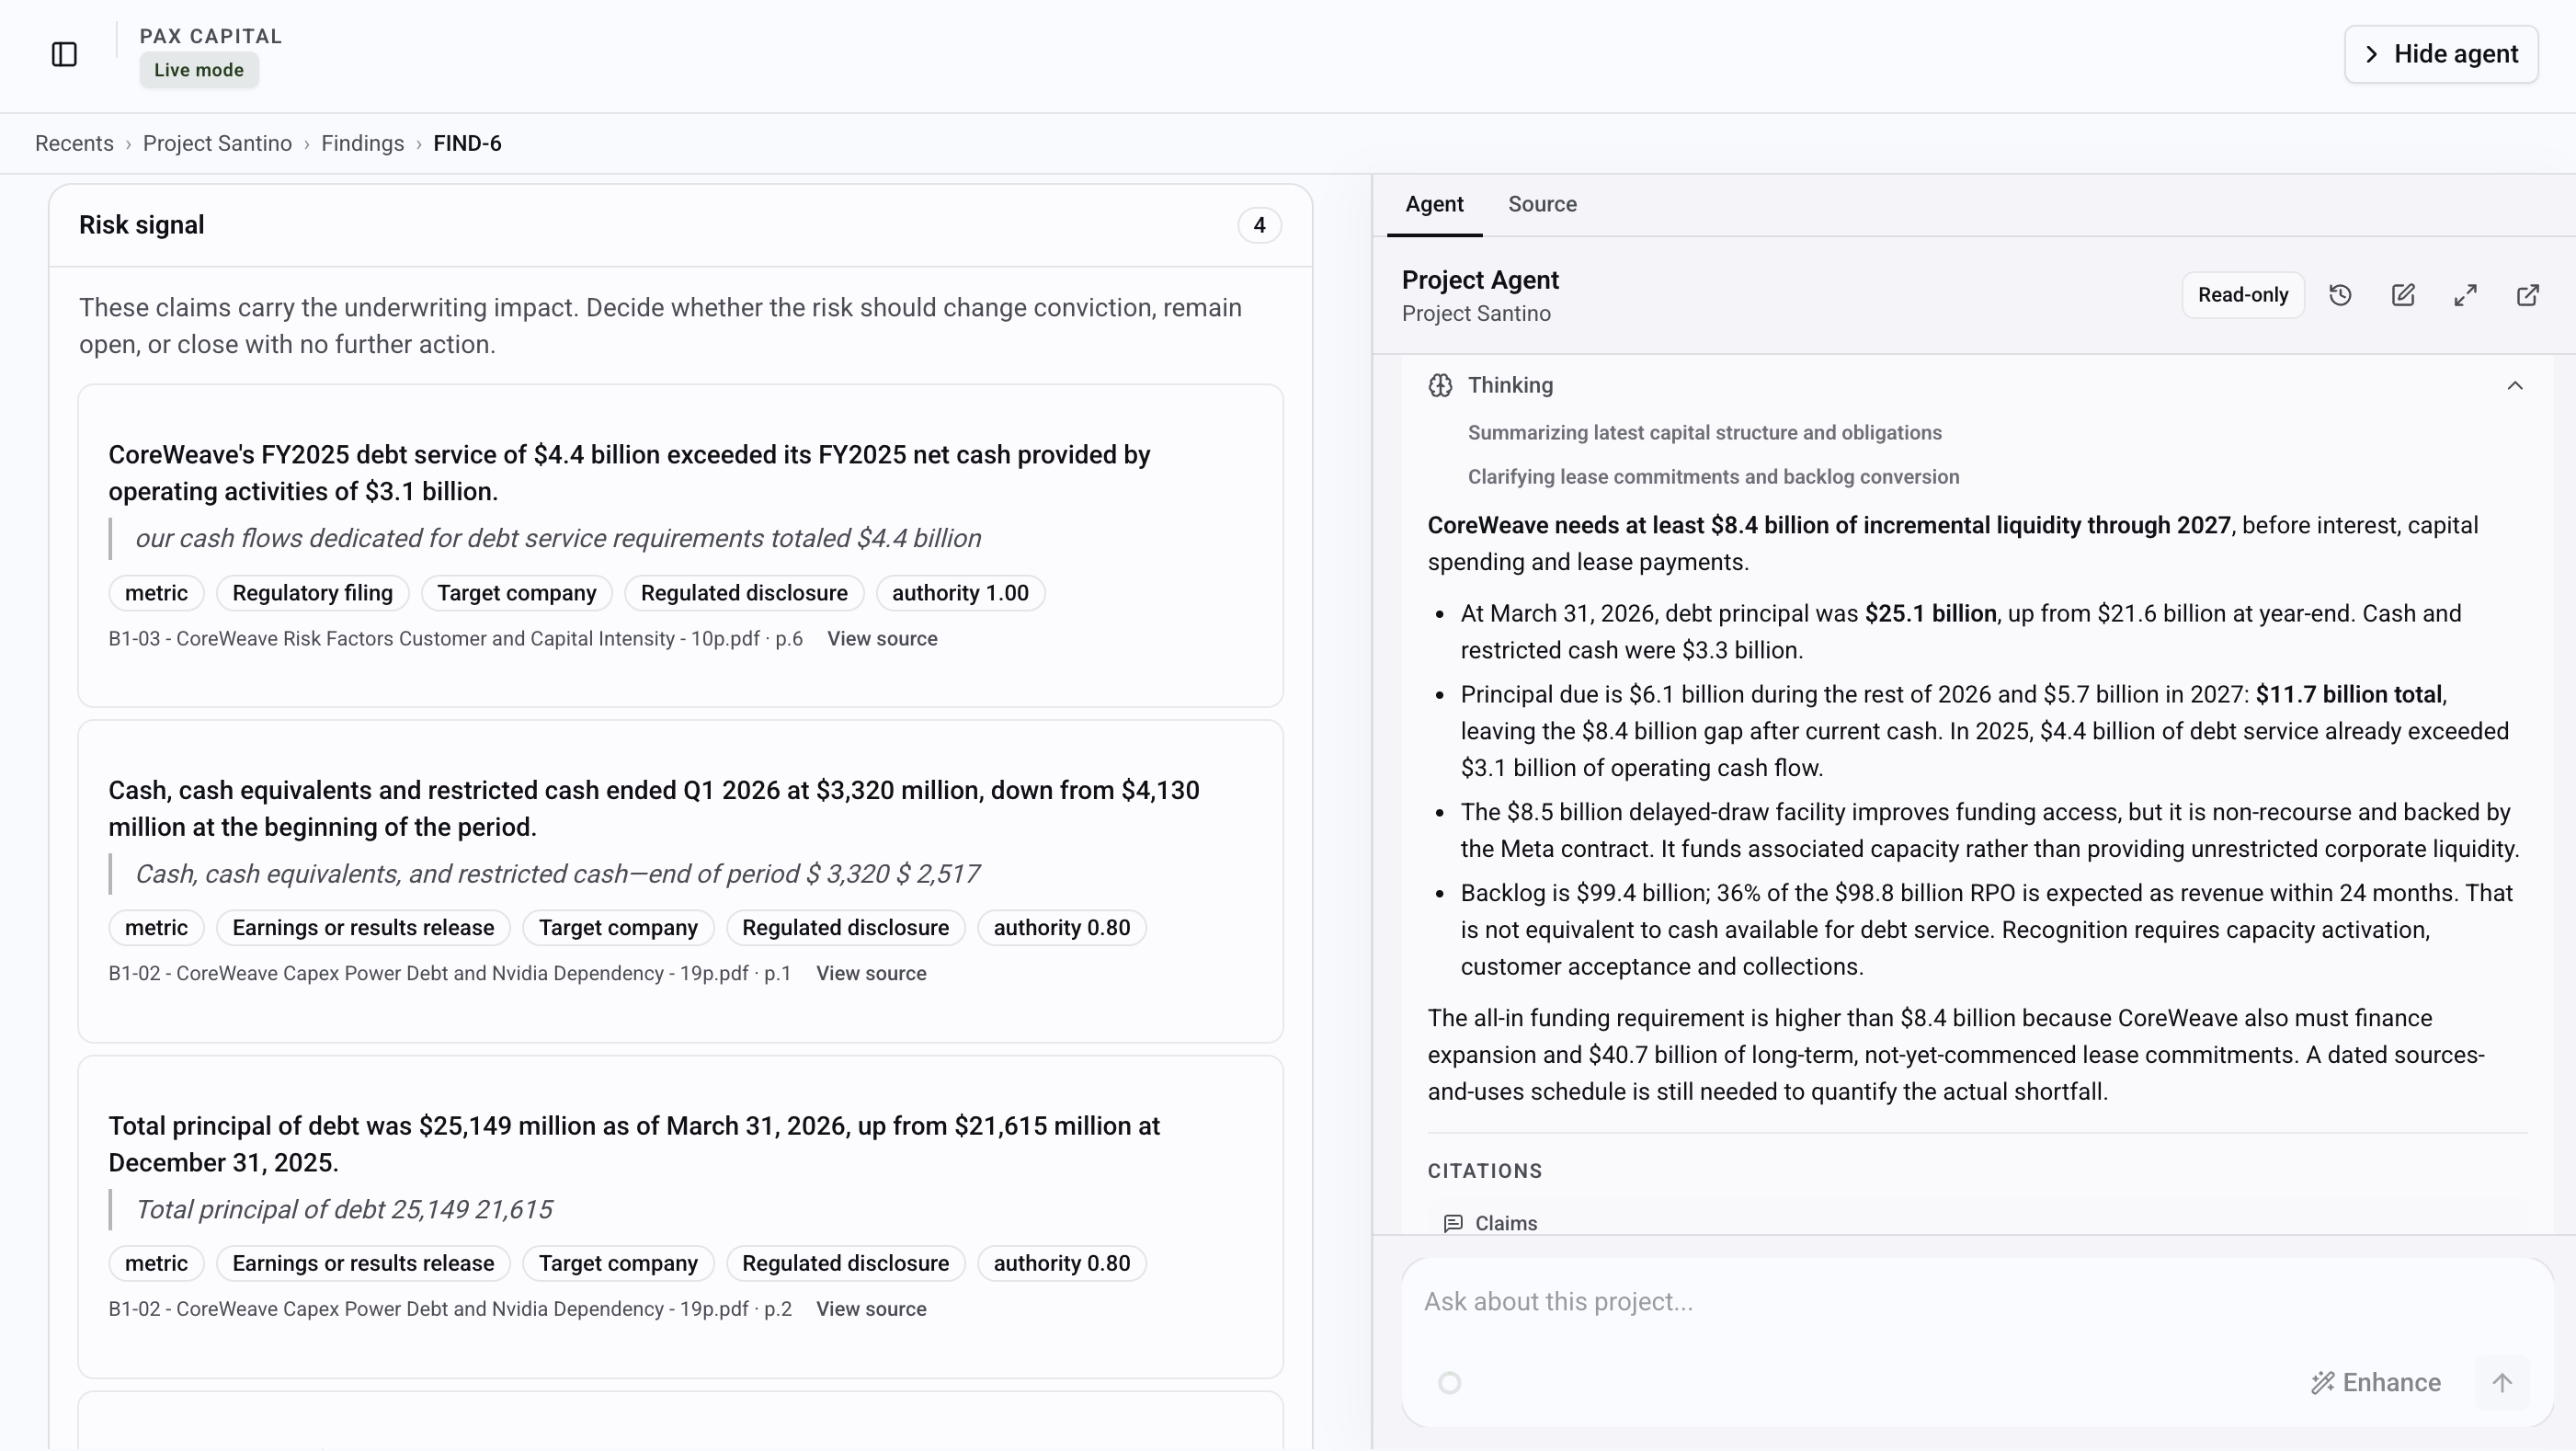
Task: Click metric tag on debt service claim
Action: pos(156,593)
